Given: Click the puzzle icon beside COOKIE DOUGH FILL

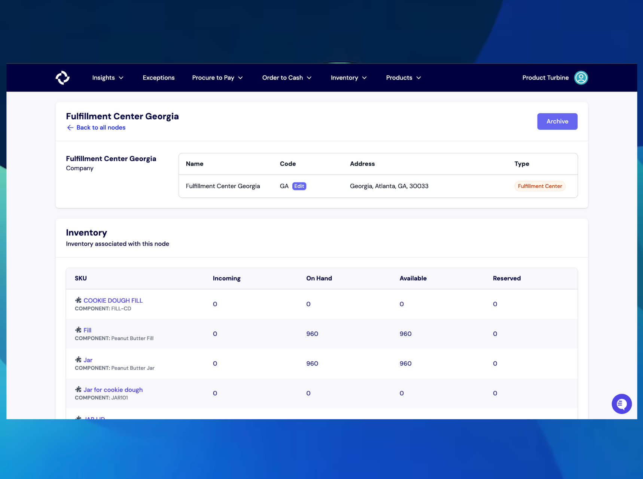Looking at the screenshot, I should (x=79, y=300).
